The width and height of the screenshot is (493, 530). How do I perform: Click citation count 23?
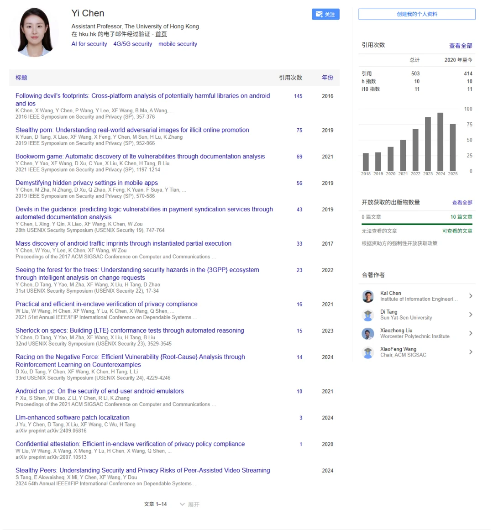pos(299,270)
